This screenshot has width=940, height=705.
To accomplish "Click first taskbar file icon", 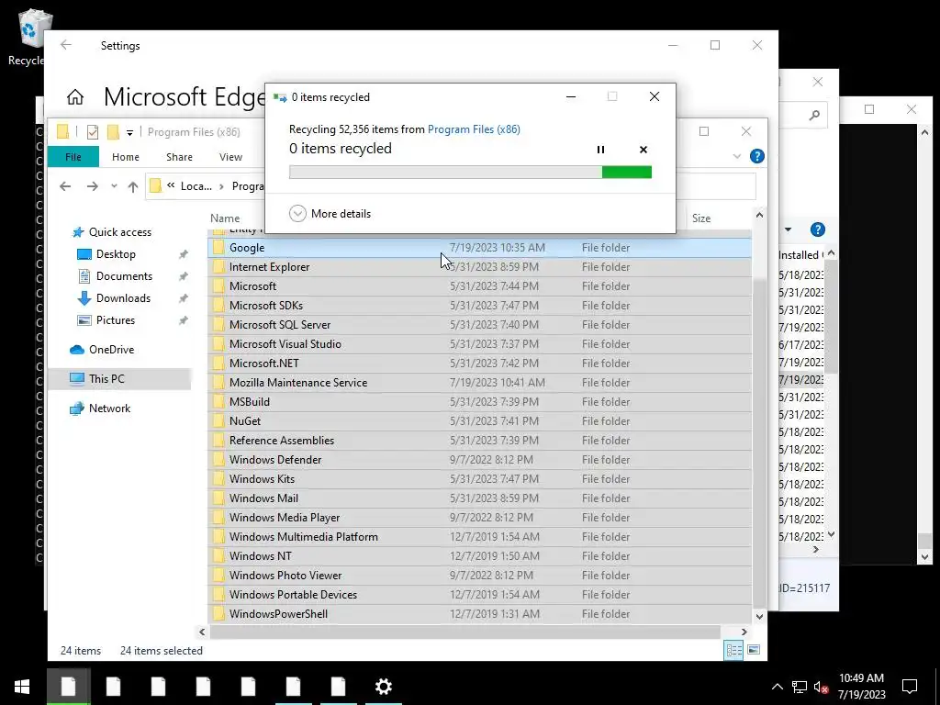I will pyautogui.click(x=68, y=687).
